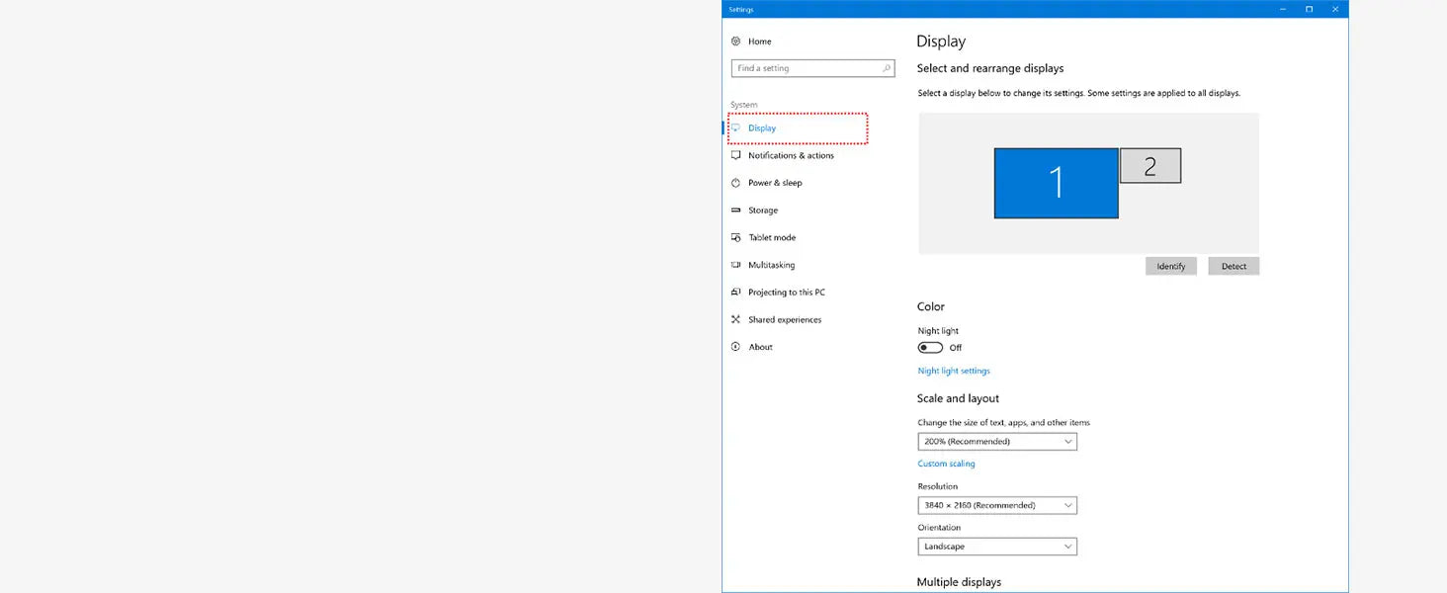
Task: Open the Night light settings link
Action: point(954,371)
